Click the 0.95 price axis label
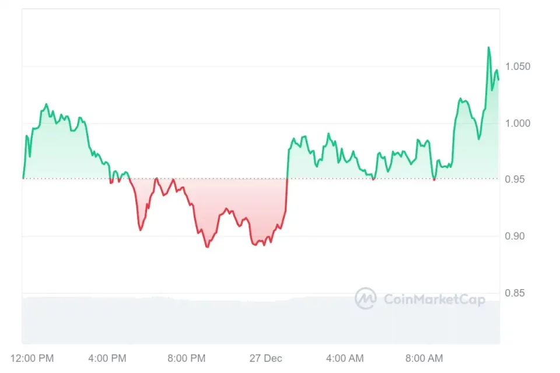560x373 pixels. (515, 180)
